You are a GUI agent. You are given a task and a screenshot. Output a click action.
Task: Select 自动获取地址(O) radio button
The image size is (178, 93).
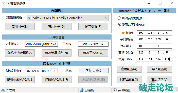point(119,18)
